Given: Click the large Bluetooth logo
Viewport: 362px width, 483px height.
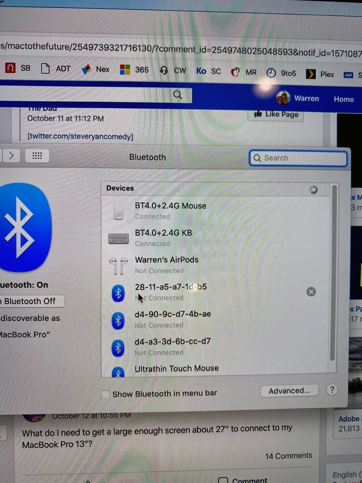Looking at the screenshot, I should point(25,227).
